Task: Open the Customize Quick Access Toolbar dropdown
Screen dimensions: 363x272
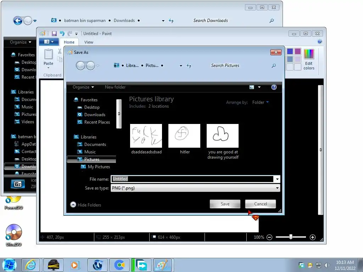Action: [77, 34]
